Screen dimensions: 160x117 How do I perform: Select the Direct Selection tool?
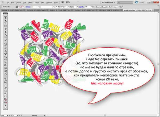click(x=5, y=20)
